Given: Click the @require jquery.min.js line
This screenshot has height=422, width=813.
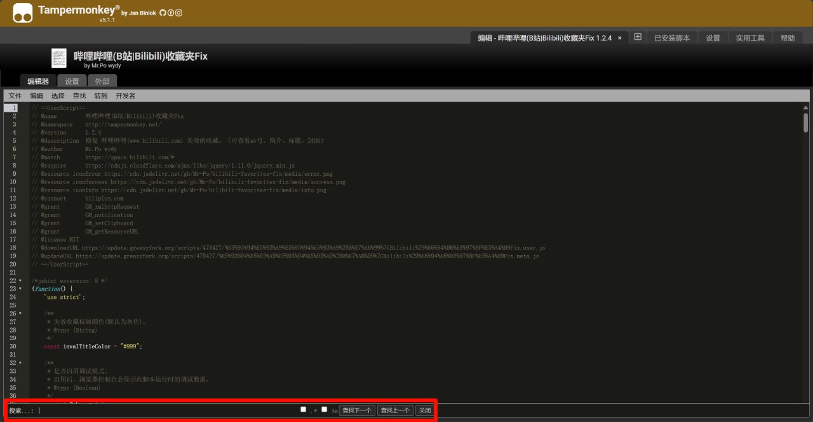Looking at the screenshot, I should pos(163,166).
